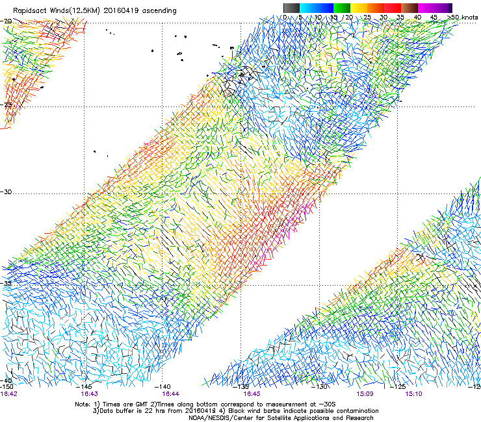This screenshot has height=422, width=481.
Task: Click the '16:45' purple time label
Action: pyautogui.click(x=252, y=394)
